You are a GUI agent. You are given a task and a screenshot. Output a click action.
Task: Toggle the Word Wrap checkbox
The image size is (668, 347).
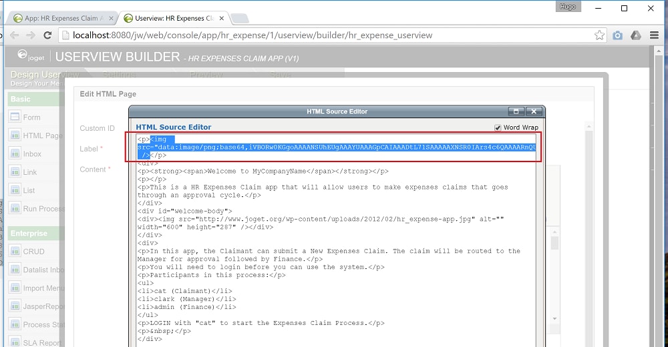pos(498,127)
